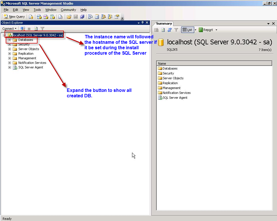Click the Analysis Services MDX Query icon
277x221 pixels.
click(x=39, y=17)
